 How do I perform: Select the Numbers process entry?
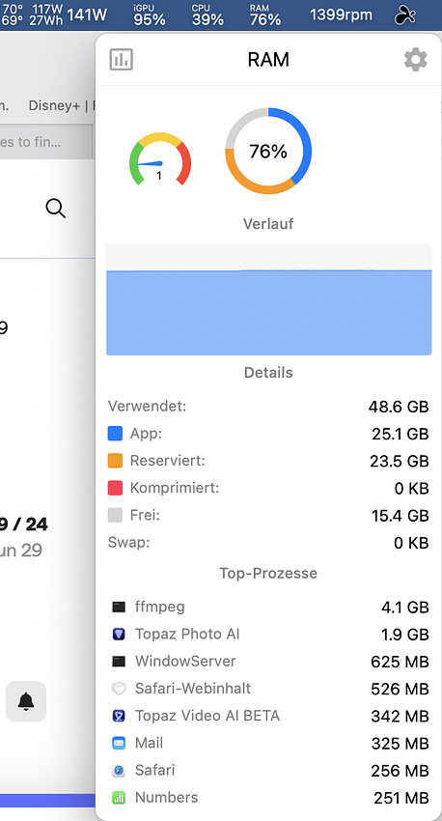[x=268, y=798]
